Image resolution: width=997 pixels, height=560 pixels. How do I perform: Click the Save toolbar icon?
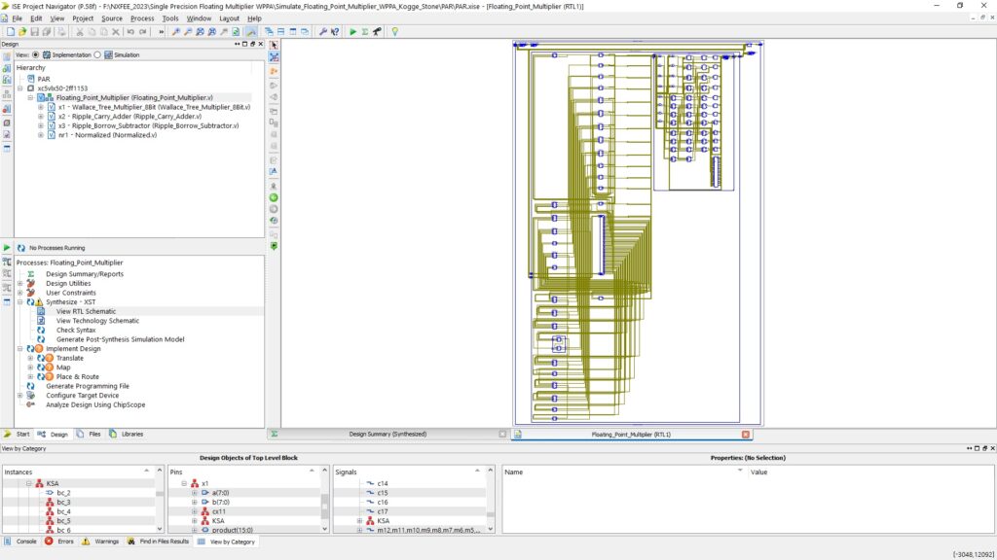36,32
